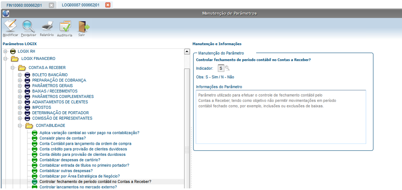Click the Informações do Parâmetro text area

click(x=281, y=117)
